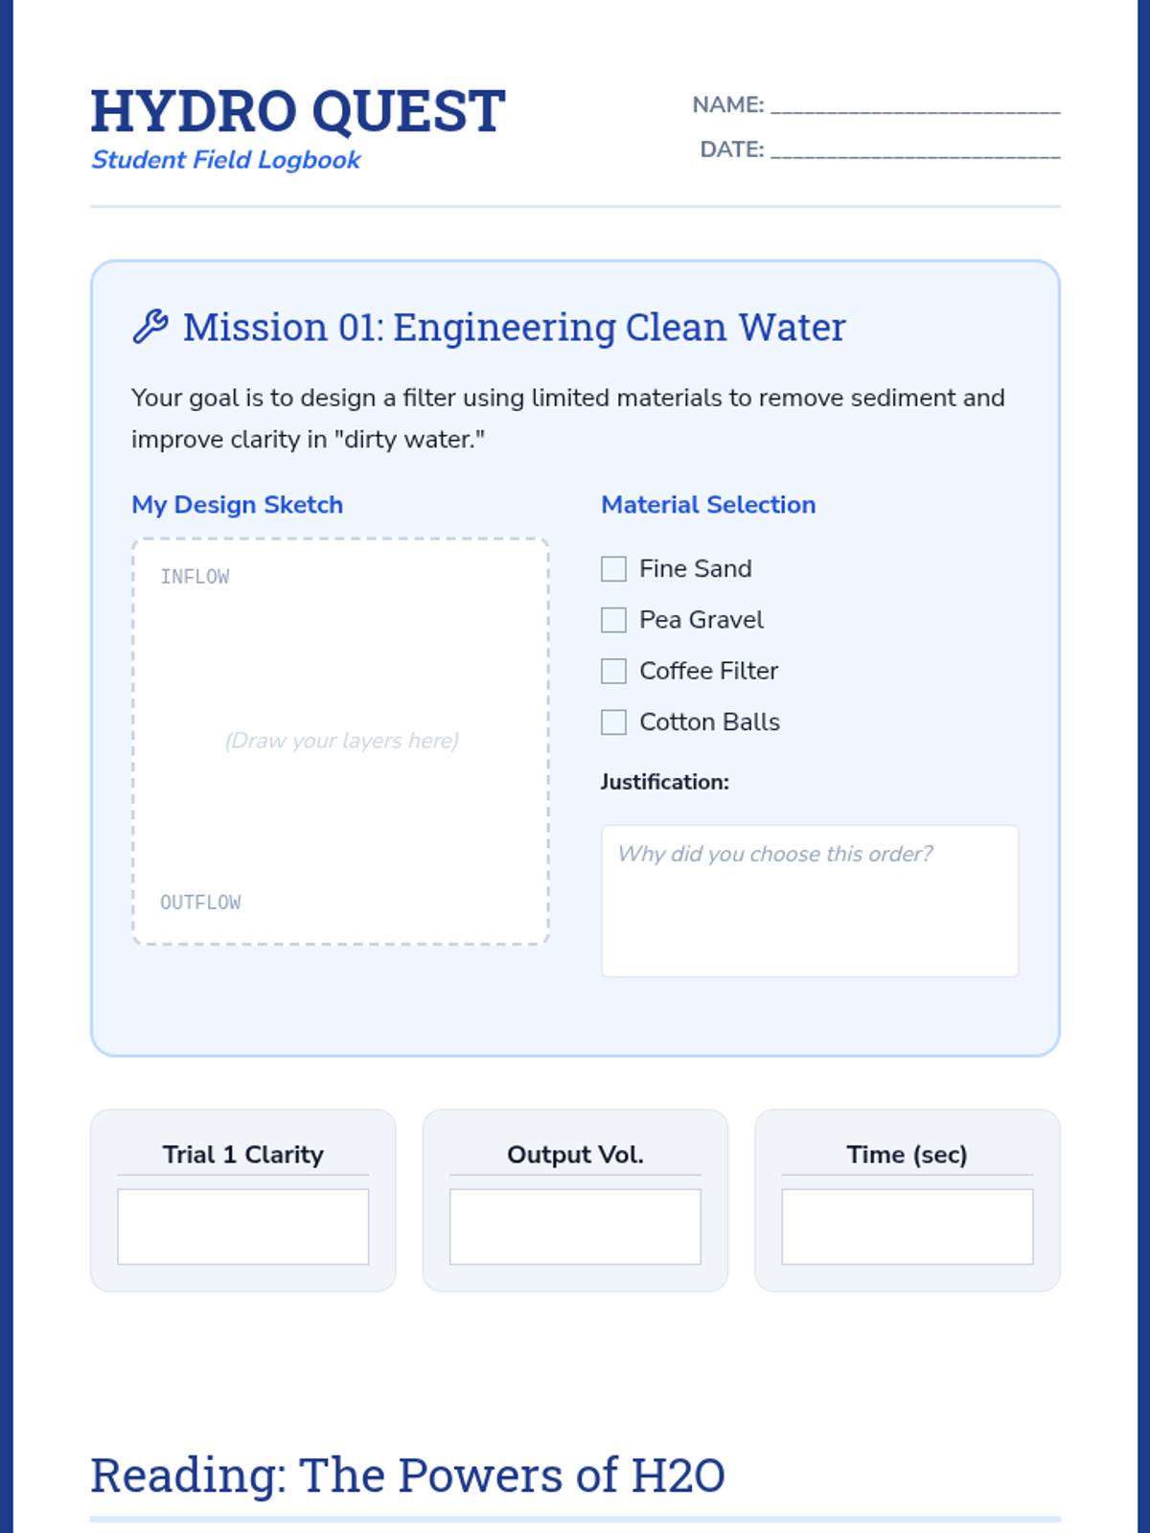Click the OUTFLOW label in the sketch box
Image resolution: width=1150 pixels, height=1533 pixels.
tap(200, 903)
